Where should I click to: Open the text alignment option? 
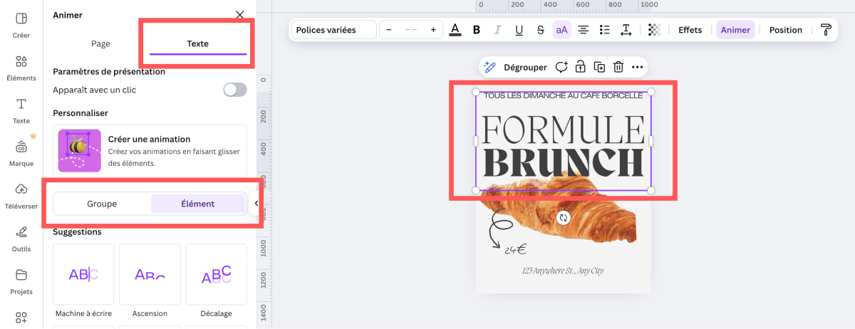pyautogui.click(x=583, y=30)
